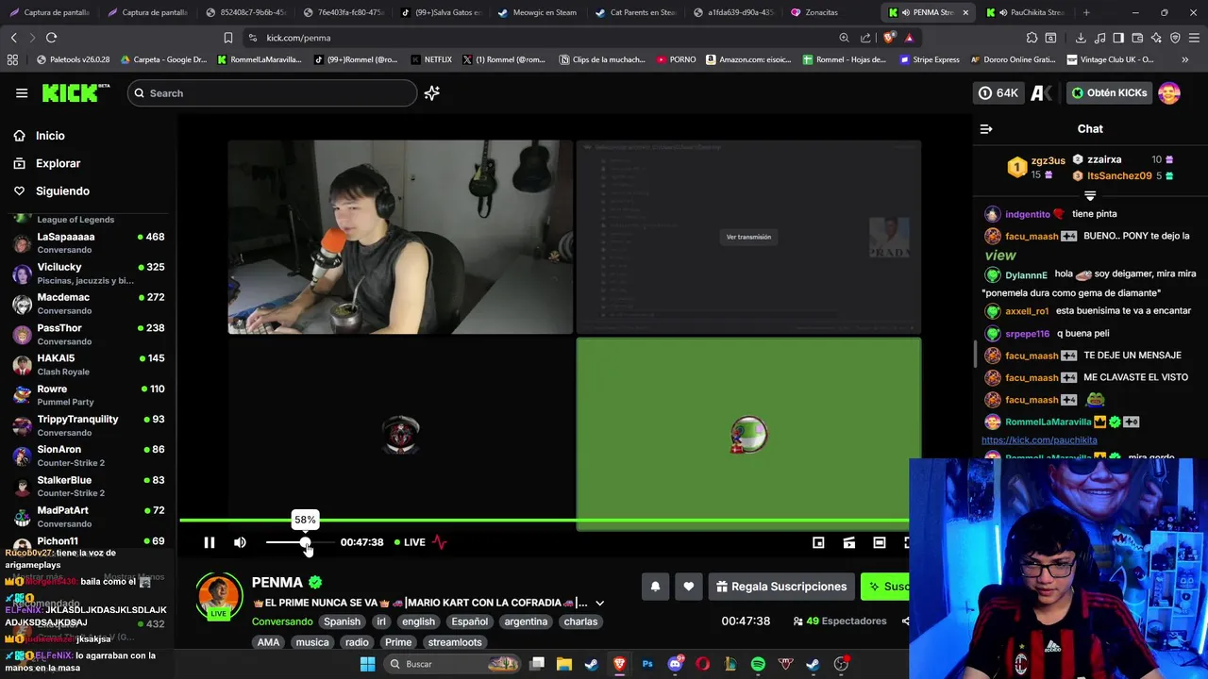Image resolution: width=1208 pixels, height=679 pixels.
Task: Click the cast stream icon
Action: click(848, 542)
